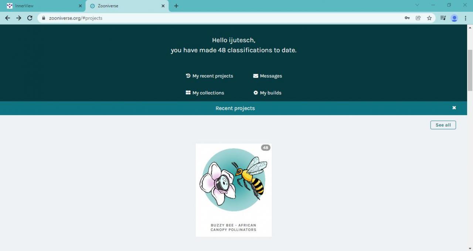Click history icon beside My recent projects
The height and width of the screenshot is (251, 473).
[188, 76]
